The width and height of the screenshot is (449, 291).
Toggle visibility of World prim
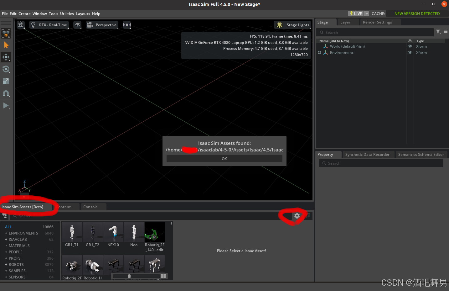pyautogui.click(x=410, y=46)
